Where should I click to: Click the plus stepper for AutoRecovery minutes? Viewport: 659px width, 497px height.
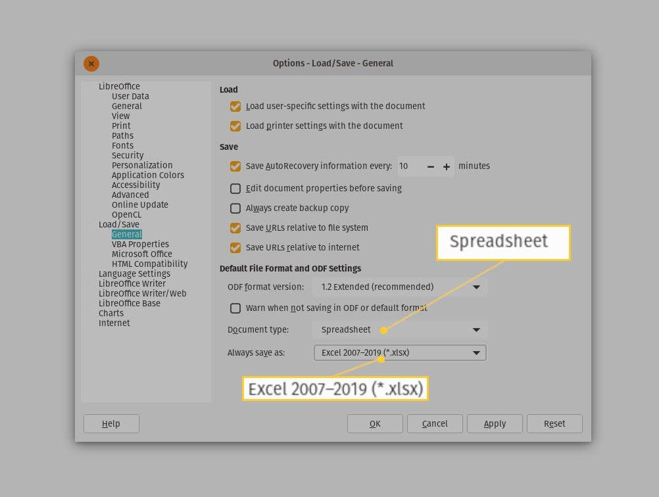(x=447, y=166)
